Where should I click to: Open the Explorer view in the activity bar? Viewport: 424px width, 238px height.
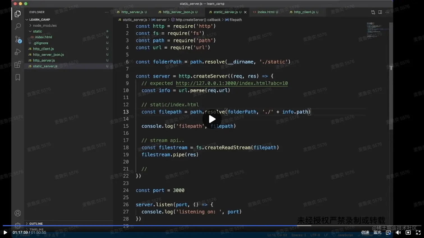18,14
